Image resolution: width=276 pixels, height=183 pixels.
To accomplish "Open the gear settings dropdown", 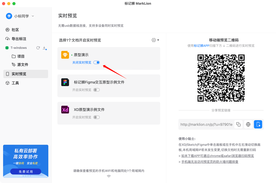I will 155,40.
